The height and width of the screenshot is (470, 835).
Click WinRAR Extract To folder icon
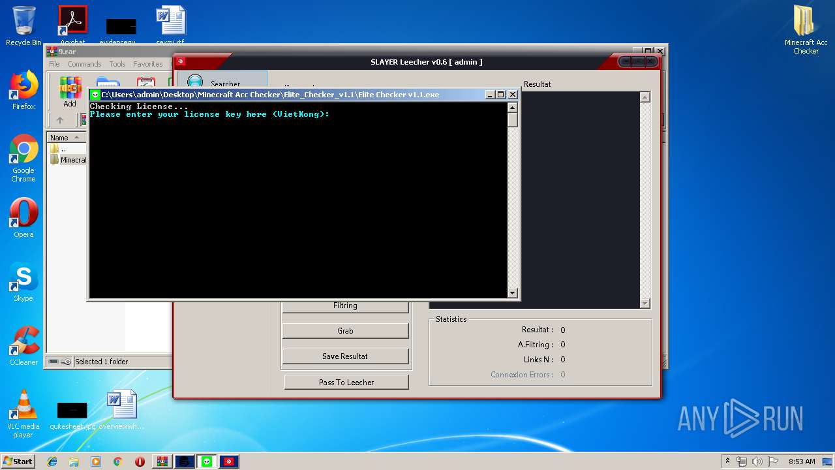click(x=107, y=84)
